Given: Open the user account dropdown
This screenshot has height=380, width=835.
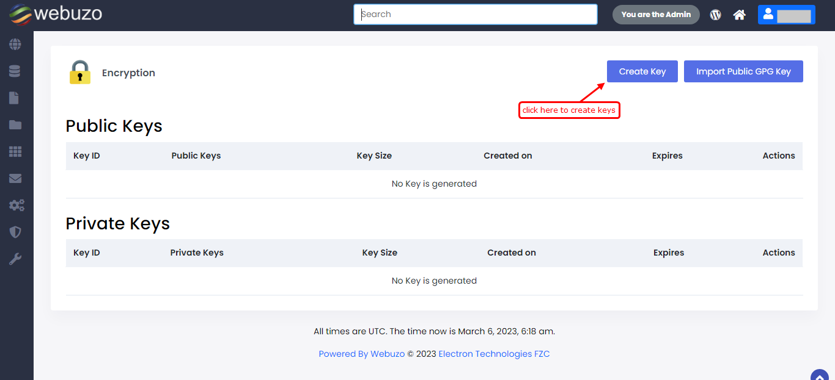Looking at the screenshot, I should point(786,15).
